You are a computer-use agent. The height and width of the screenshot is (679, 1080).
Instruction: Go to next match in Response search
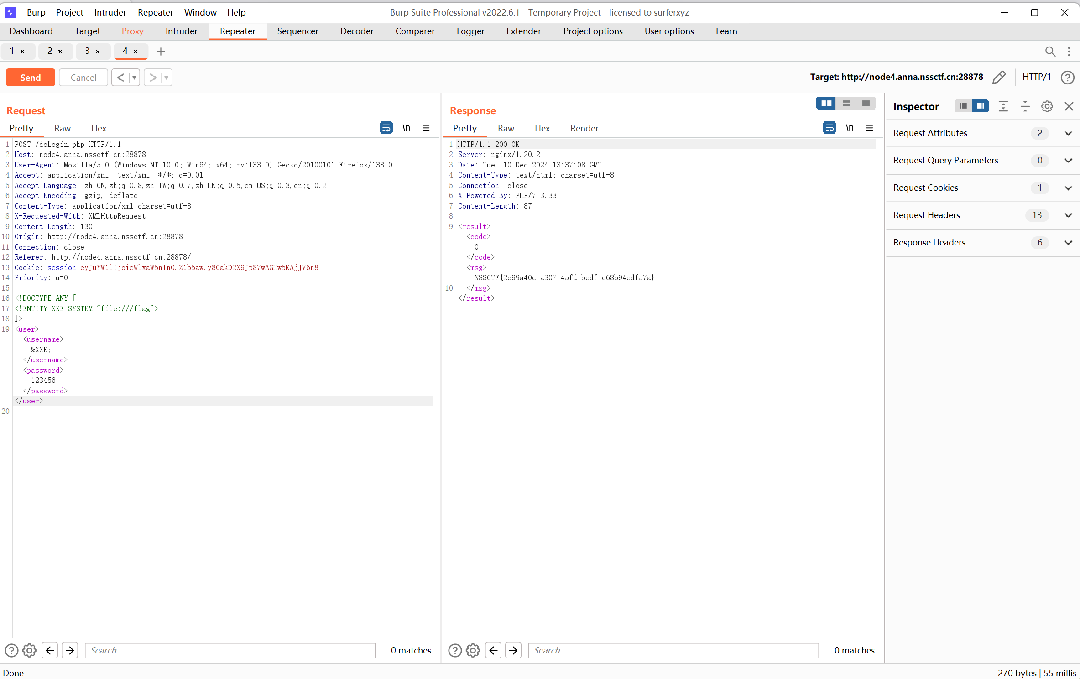click(513, 650)
